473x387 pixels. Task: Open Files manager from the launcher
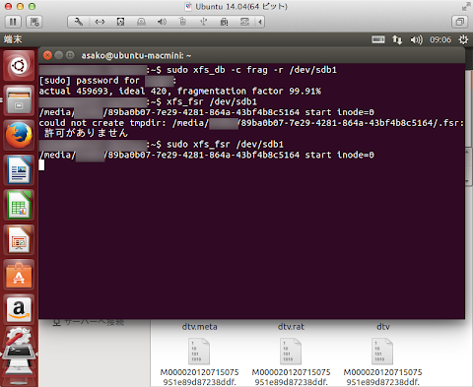tap(19, 100)
